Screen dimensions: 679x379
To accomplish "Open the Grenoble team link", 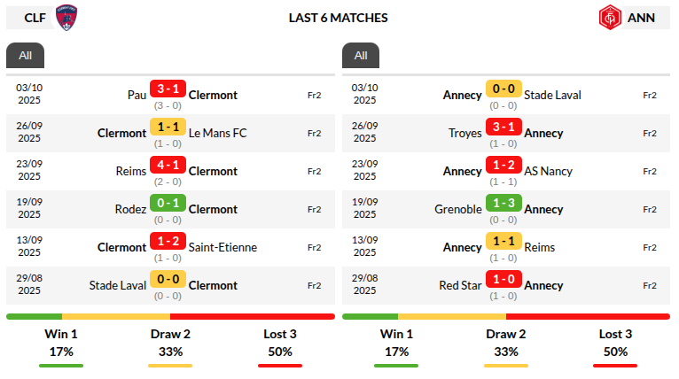I will (x=458, y=210).
